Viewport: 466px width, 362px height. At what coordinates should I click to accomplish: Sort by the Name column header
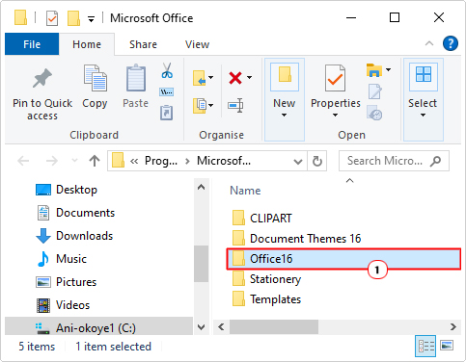[x=245, y=191]
